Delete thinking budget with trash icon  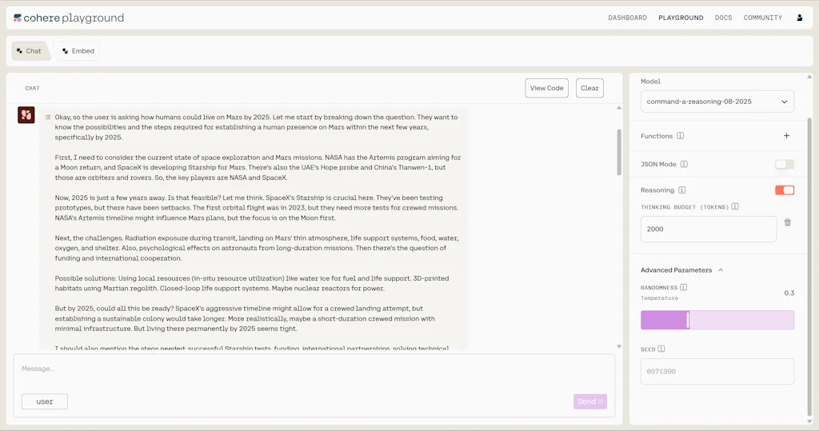tap(788, 222)
